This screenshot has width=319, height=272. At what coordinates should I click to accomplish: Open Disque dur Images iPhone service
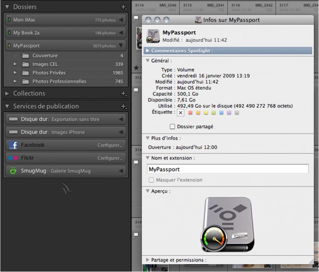66,132
